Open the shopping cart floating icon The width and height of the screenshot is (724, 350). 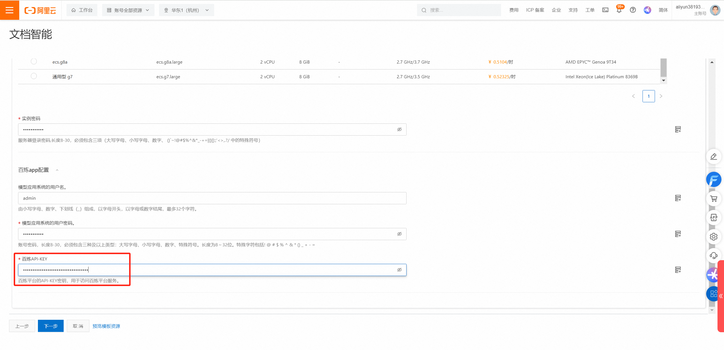[x=714, y=199]
